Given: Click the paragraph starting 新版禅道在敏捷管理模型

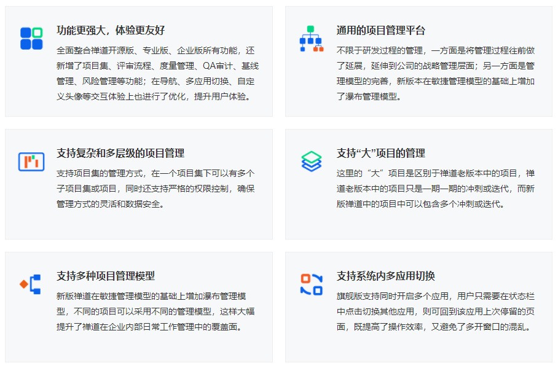Looking at the screenshot, I should 155,311.
